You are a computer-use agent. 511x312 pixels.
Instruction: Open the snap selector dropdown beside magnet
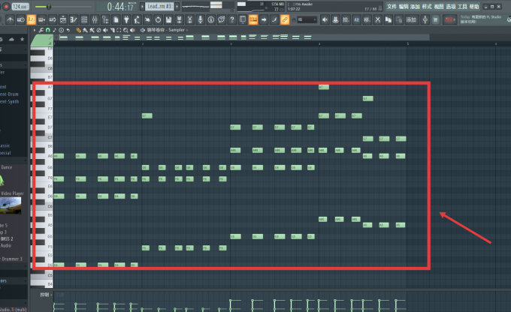coord(307,19)
